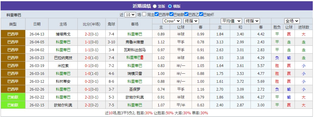The image size is (314, 117).
Task: Click the 日期 column header
Action: (x=37, y=24)
